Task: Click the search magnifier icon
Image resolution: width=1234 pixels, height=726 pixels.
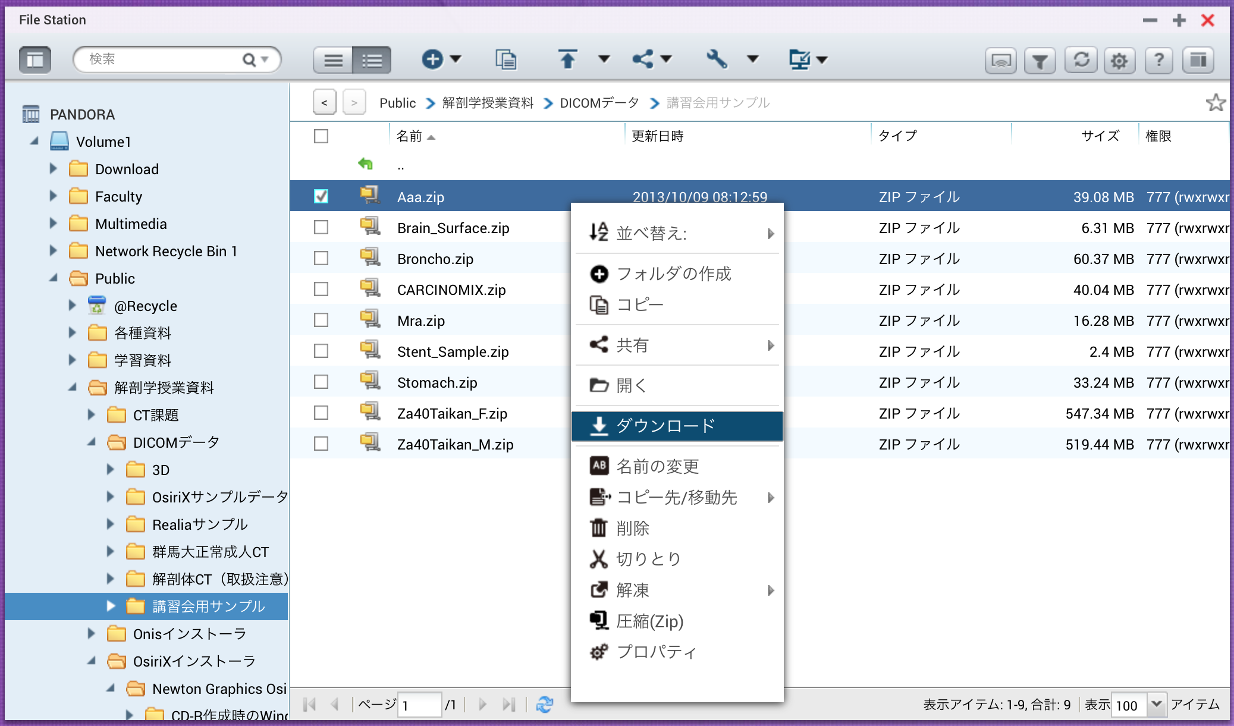Action: point(249,59)
